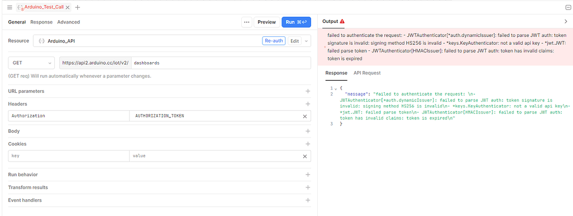Screen dimensions: 573x216
Task: Add a body entry with plus
Action: pos(308,131)
